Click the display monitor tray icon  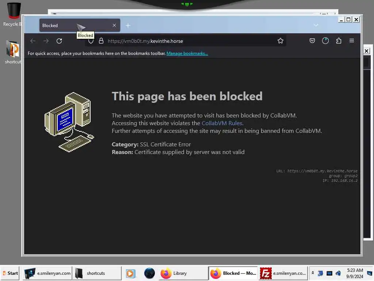click(x=329, y=273)
